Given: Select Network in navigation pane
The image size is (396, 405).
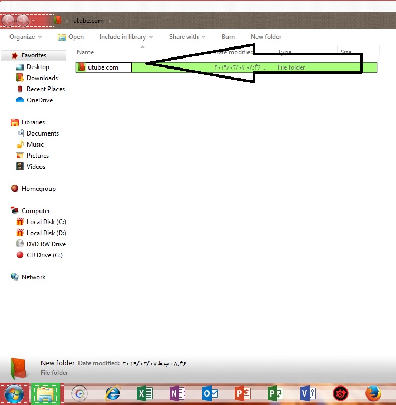Looking at the screenshot, I should (33, 277).
